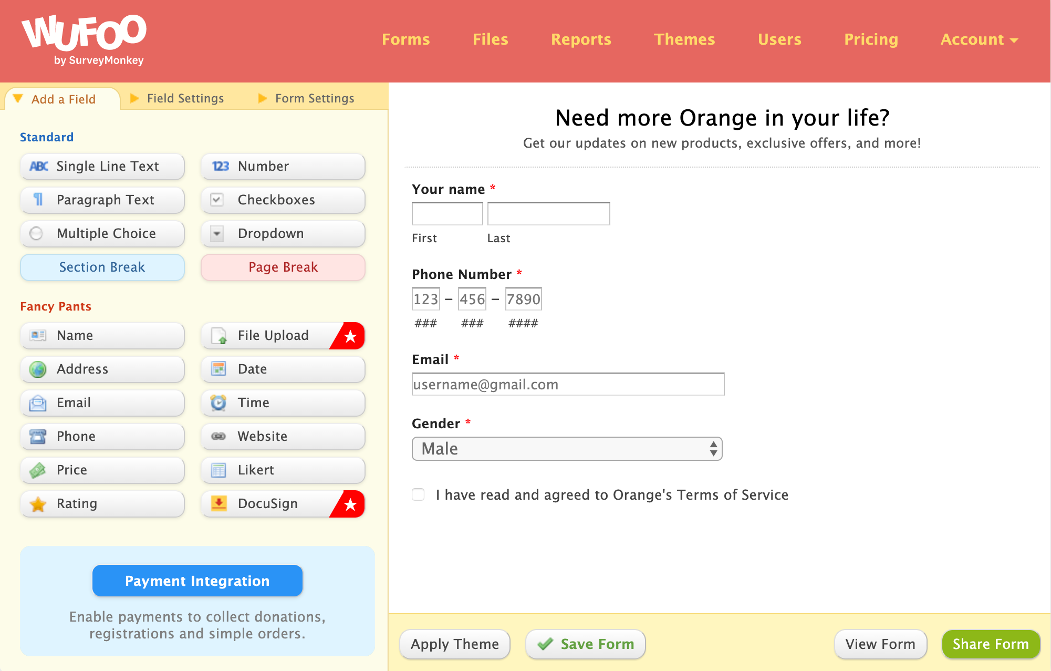1051x671 pixels.
Task: Click the Multiple Choice field icon
Action: click(x=37, y=233)
